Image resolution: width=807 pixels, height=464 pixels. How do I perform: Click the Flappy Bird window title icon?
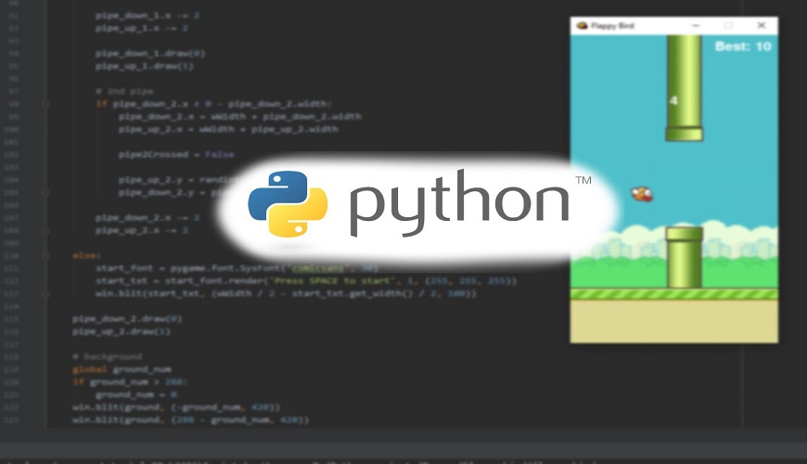[582, 26]
